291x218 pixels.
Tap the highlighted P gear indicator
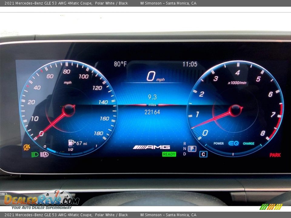[x=192, y=149]
